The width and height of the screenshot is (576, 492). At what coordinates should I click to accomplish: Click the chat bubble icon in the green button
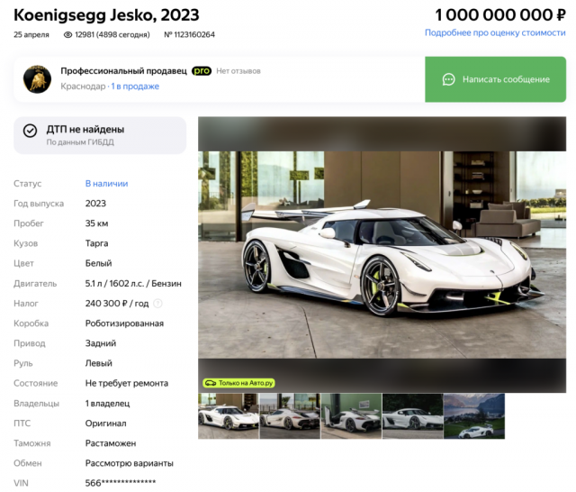[x=448, y=79]
